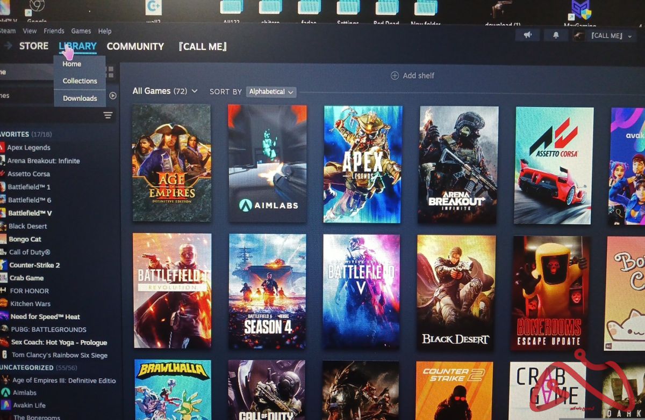This screenshot has height=420, width=645.
Task: Open the announcements megaphone icon
Action: (527, 35)
